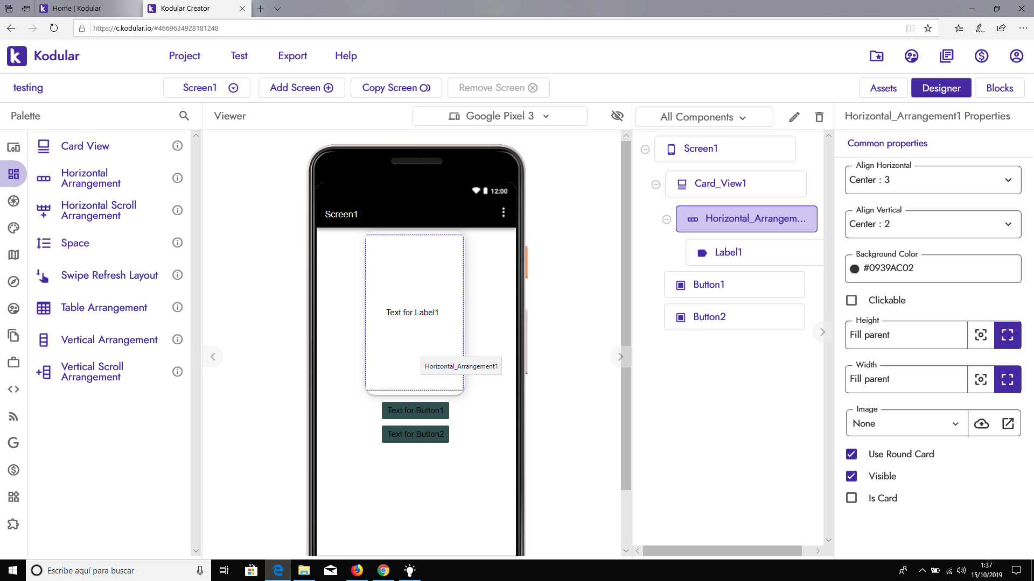The height and width of the screenshot is (581, 1034).
Task: Open the Project menu
Action: pos(184,56)
